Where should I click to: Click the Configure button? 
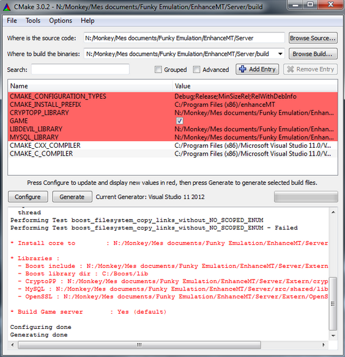click(28, 197)
